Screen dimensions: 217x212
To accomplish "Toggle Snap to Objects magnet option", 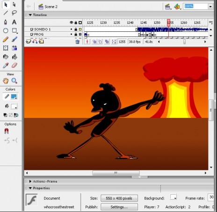I will [7, 131].
